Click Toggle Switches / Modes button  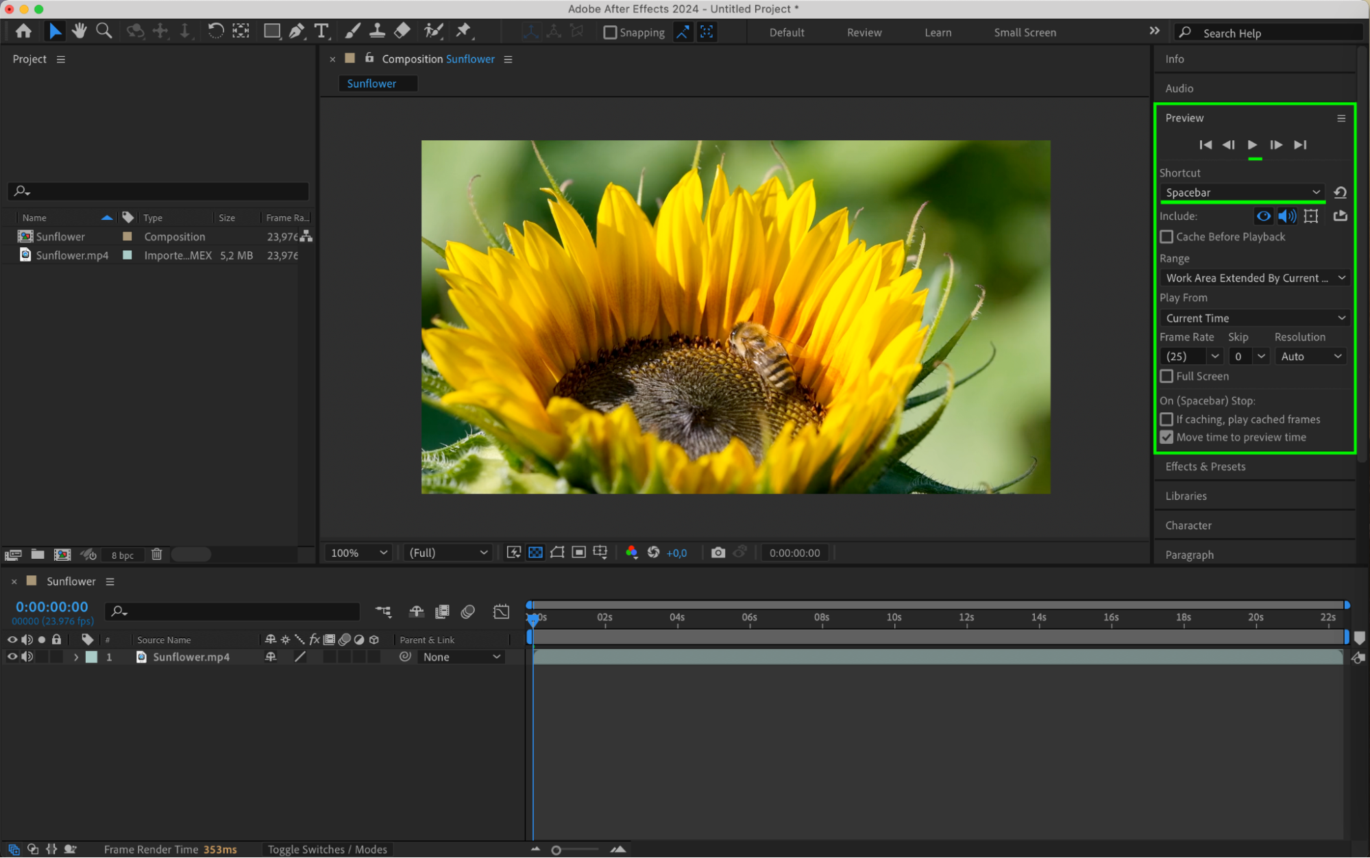click(327, 849)
